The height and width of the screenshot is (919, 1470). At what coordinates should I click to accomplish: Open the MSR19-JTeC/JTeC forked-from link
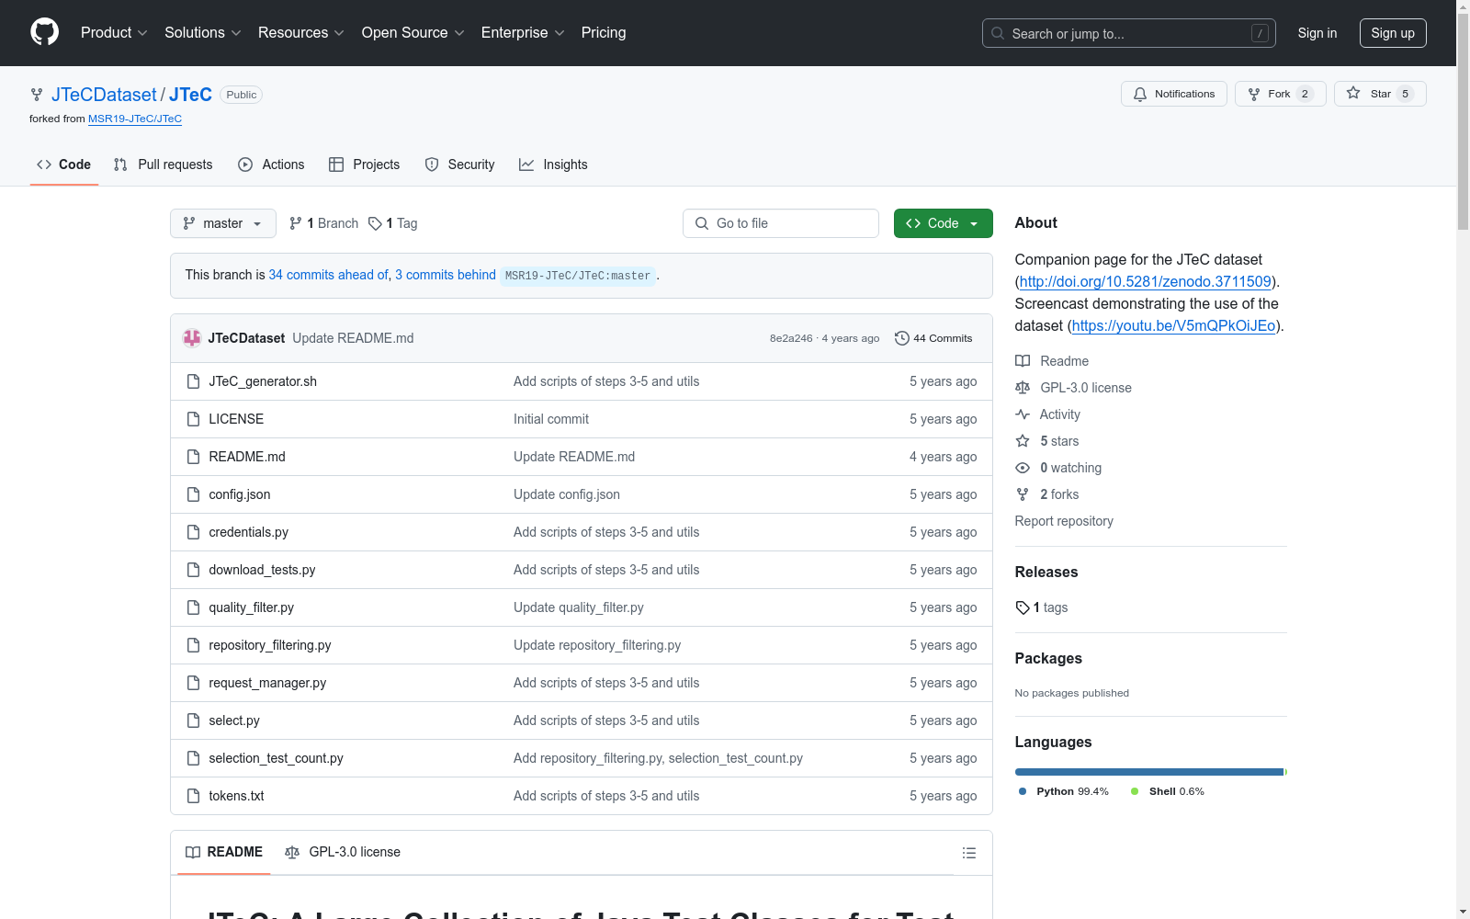click(x=135, y=119)
